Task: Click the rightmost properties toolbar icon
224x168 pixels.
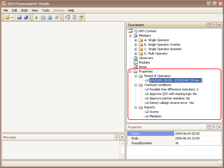Action: click(81, 17)
